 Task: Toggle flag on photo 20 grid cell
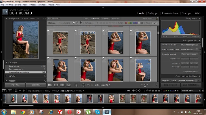[x=131, y=30]
